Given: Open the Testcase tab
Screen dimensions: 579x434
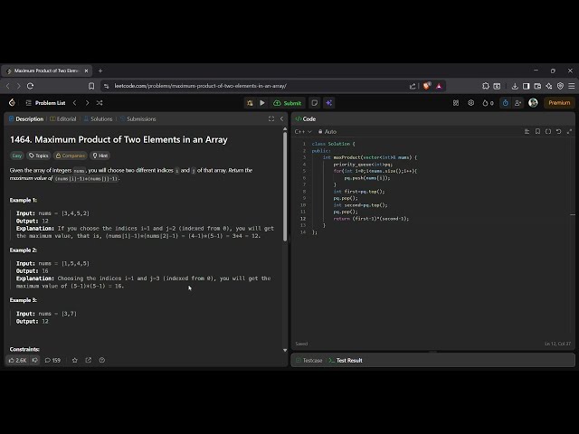Looking at the screenshot, I should click(309, 360).
